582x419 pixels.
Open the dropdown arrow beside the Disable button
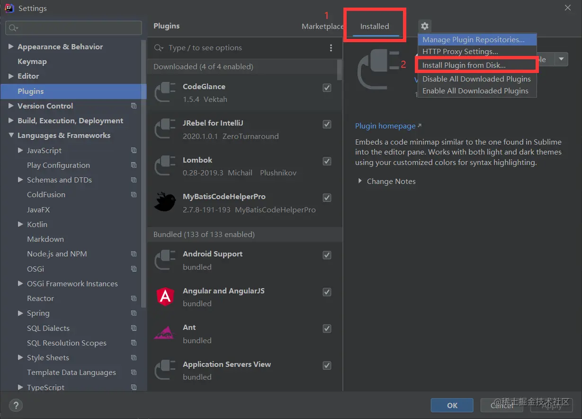tap(561, 59)
